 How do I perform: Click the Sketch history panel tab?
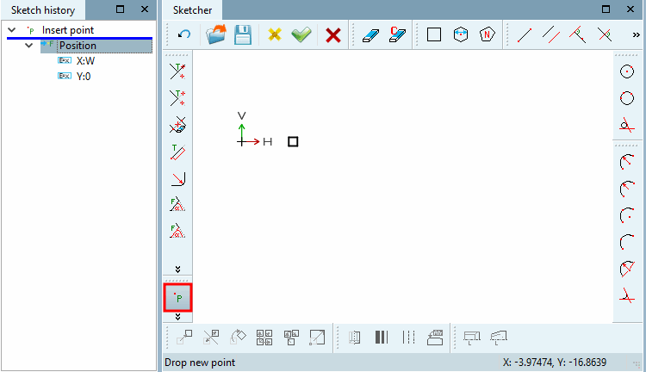pyautogui.click(x=43, y=9)
